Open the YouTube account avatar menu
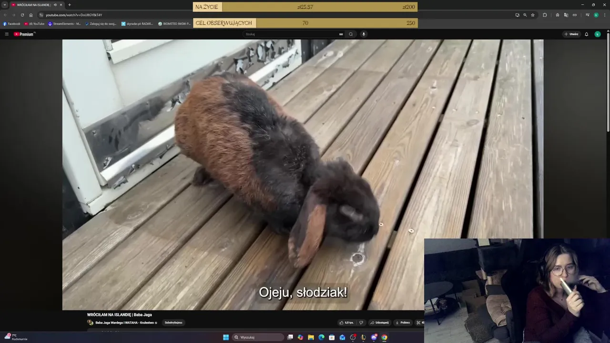Viewport: 610px width, 343px height. [x=598, y=34]
